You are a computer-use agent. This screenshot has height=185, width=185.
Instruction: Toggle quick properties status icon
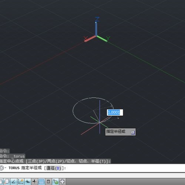click(48, 181)
